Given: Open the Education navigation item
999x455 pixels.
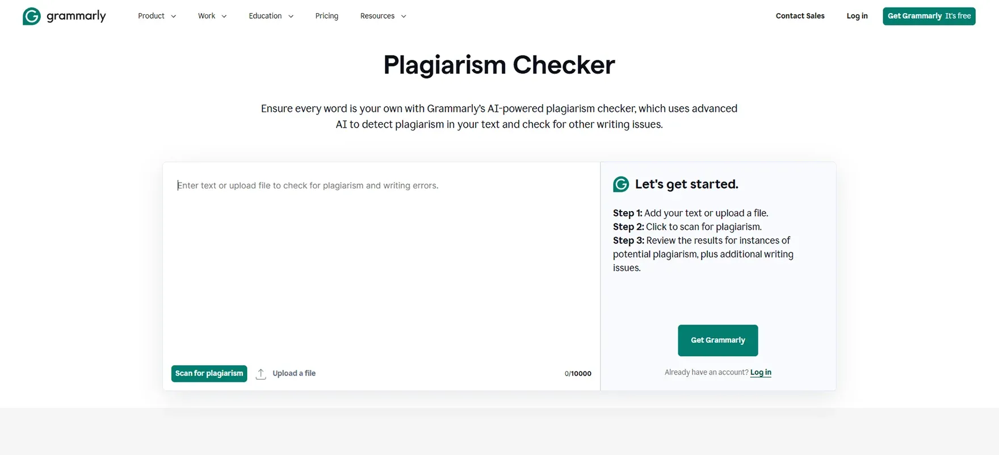Looking at the screenshot, I should (265, 16).
